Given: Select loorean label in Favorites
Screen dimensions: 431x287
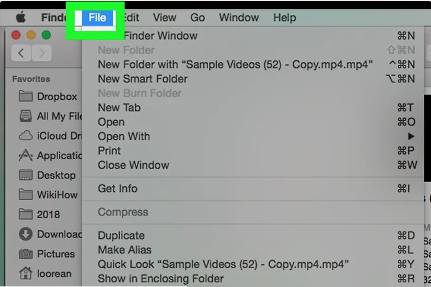Looking at the screenshot, I should click(x=54, y=273).
